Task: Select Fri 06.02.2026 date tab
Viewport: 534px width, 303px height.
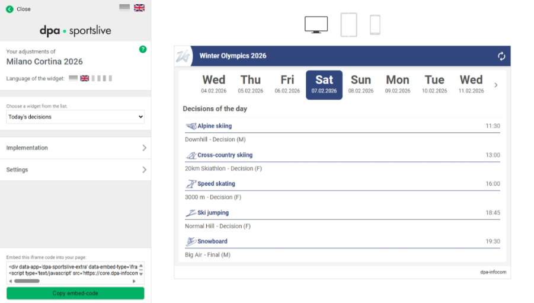Action: point(287,84)
